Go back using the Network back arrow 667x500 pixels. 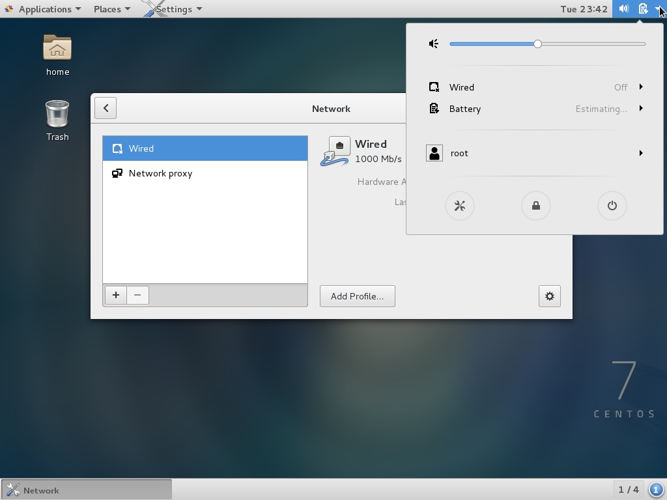(x=106, y=108)
